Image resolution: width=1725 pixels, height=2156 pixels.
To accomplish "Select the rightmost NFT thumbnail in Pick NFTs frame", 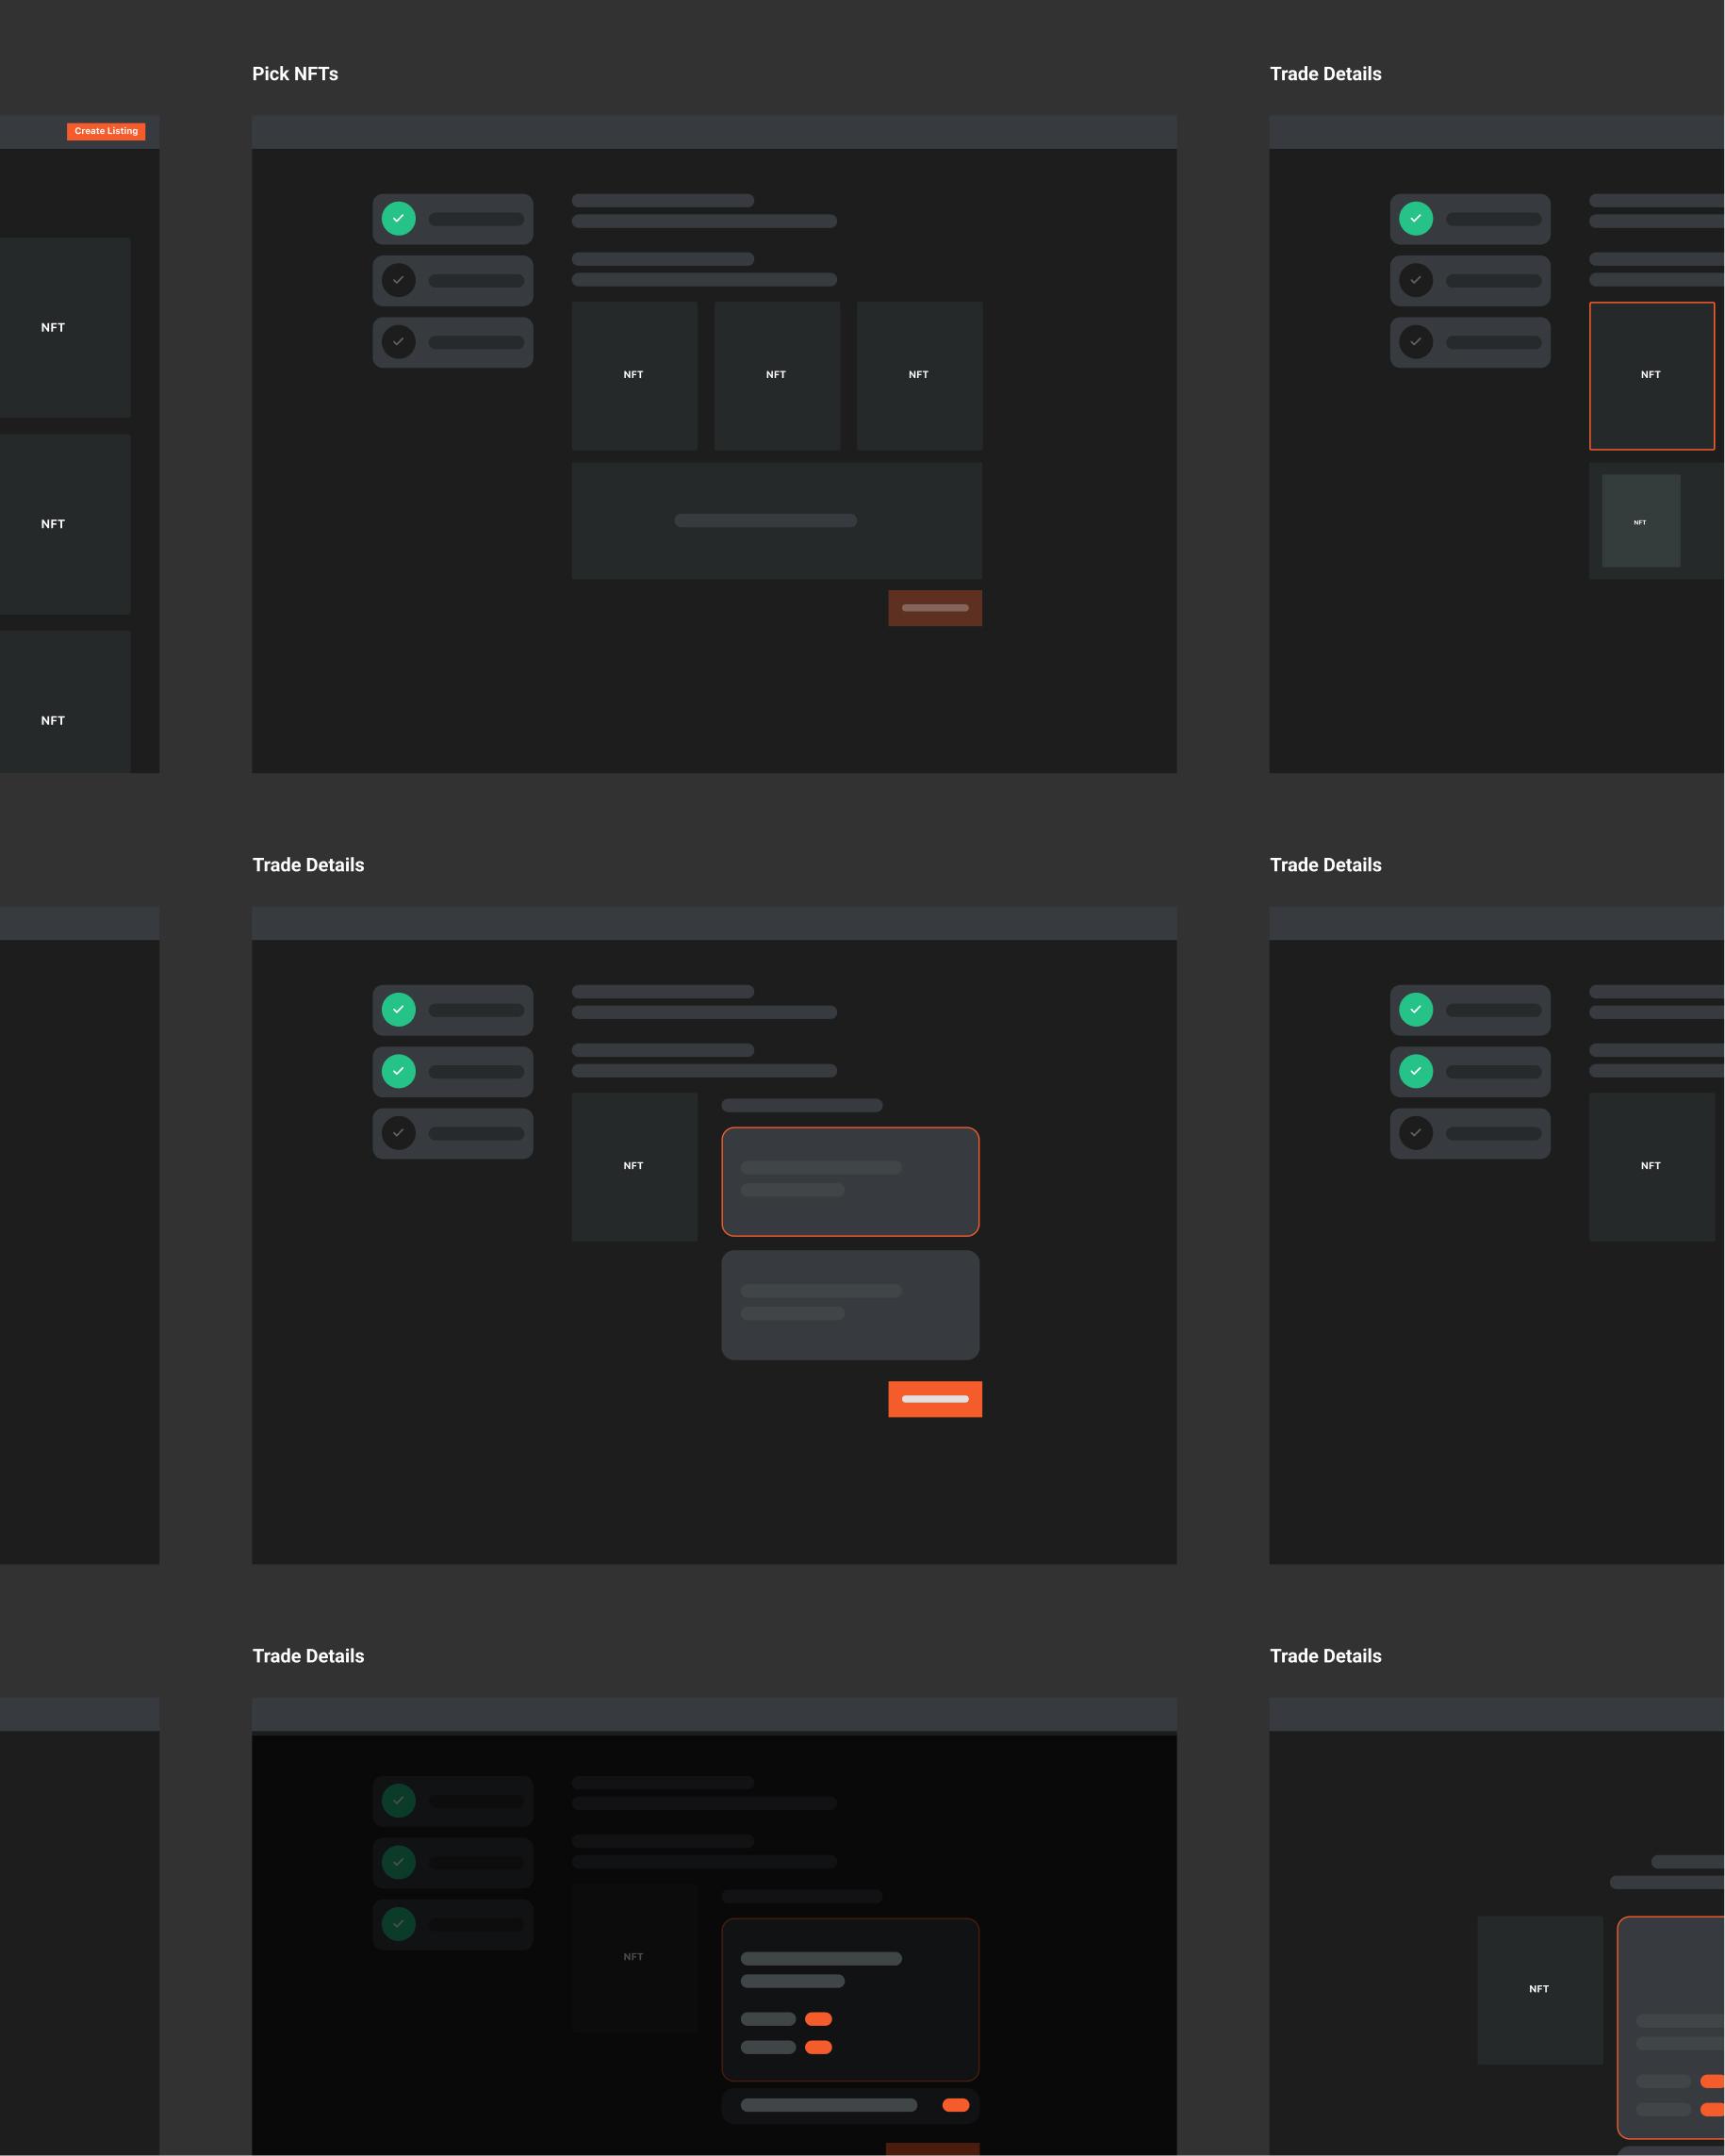I will click(x=918, y=375).
